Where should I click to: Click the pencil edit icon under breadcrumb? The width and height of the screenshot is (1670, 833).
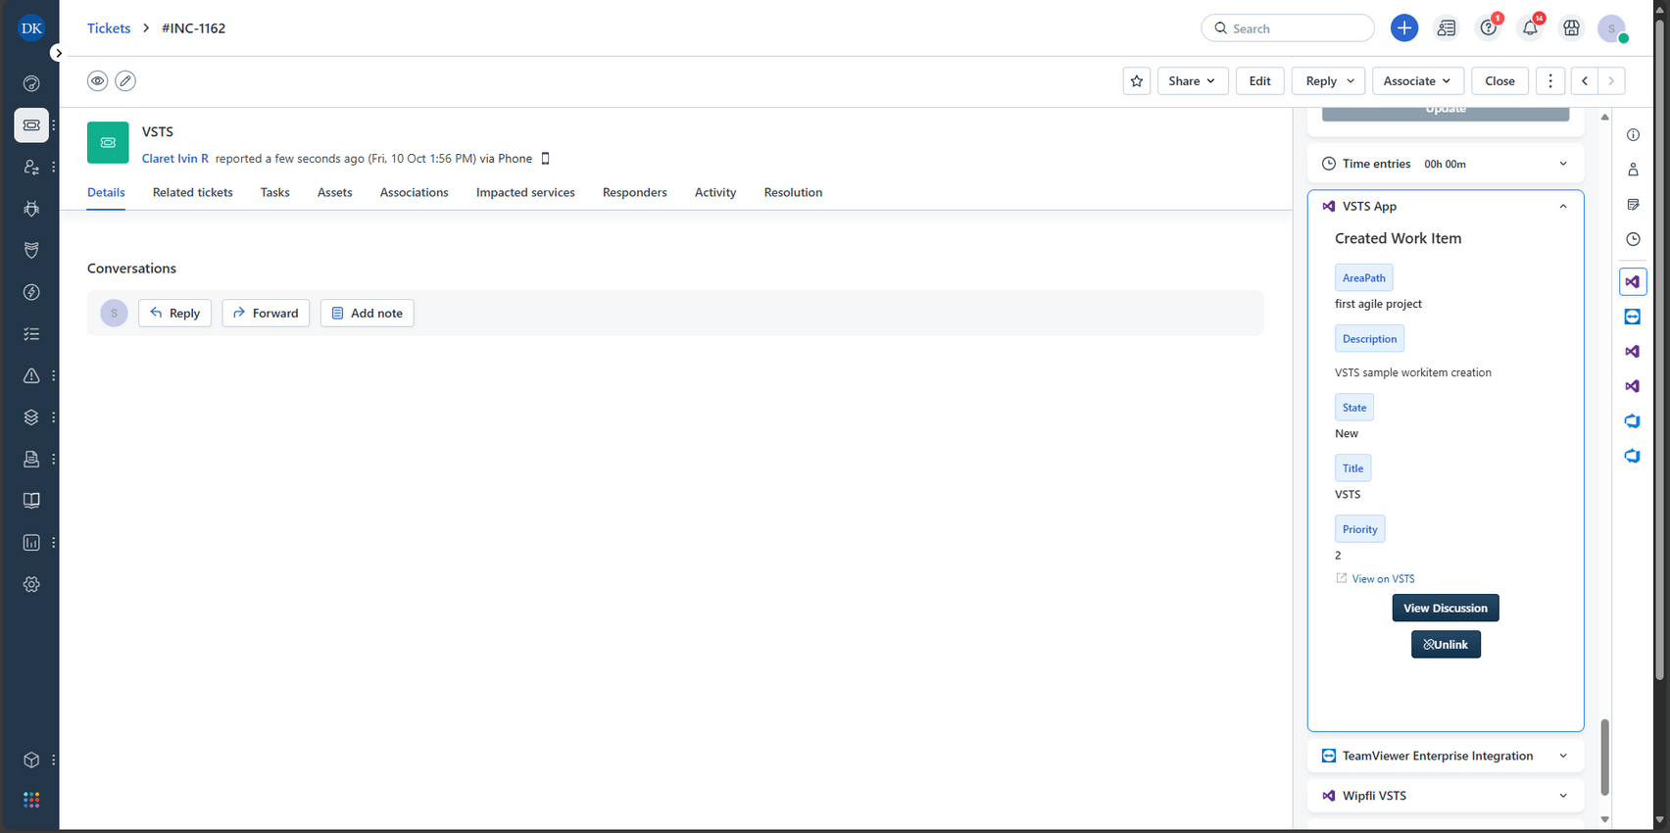(x=125, y=81)
